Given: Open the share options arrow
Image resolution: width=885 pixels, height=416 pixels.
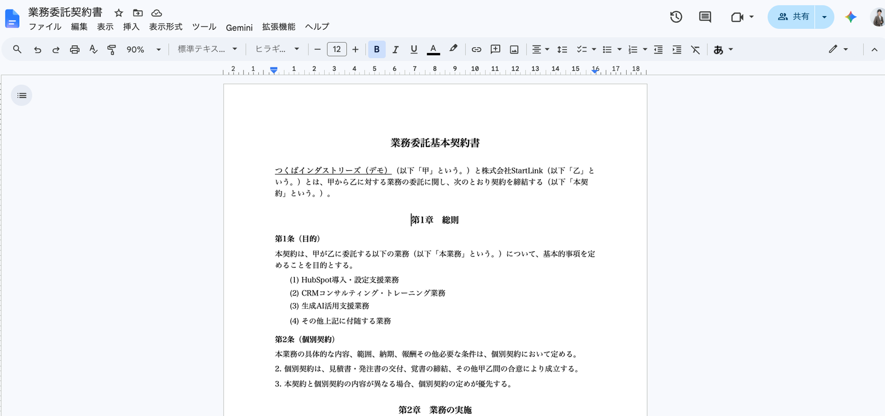Looking at the screenshot, I should tap(824, 17).
